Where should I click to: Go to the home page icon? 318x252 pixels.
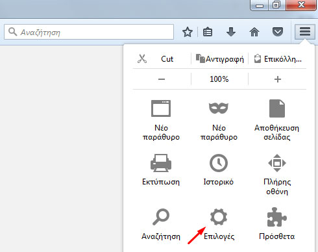point(254,32)
